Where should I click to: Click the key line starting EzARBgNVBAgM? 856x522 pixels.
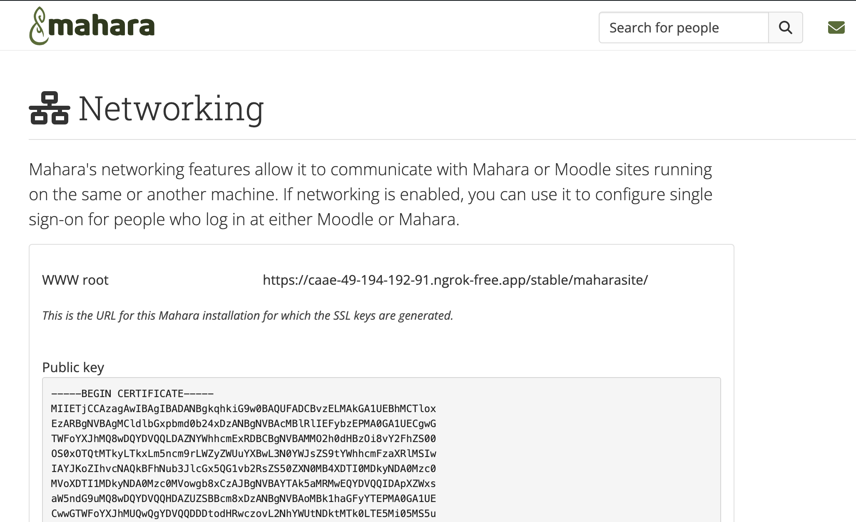pos(244,424)
